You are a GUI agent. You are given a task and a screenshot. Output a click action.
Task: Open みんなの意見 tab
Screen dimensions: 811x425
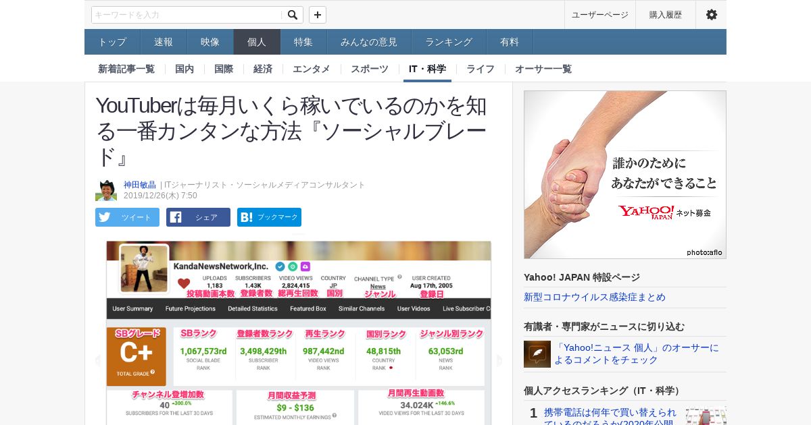(x=369, y=42)
